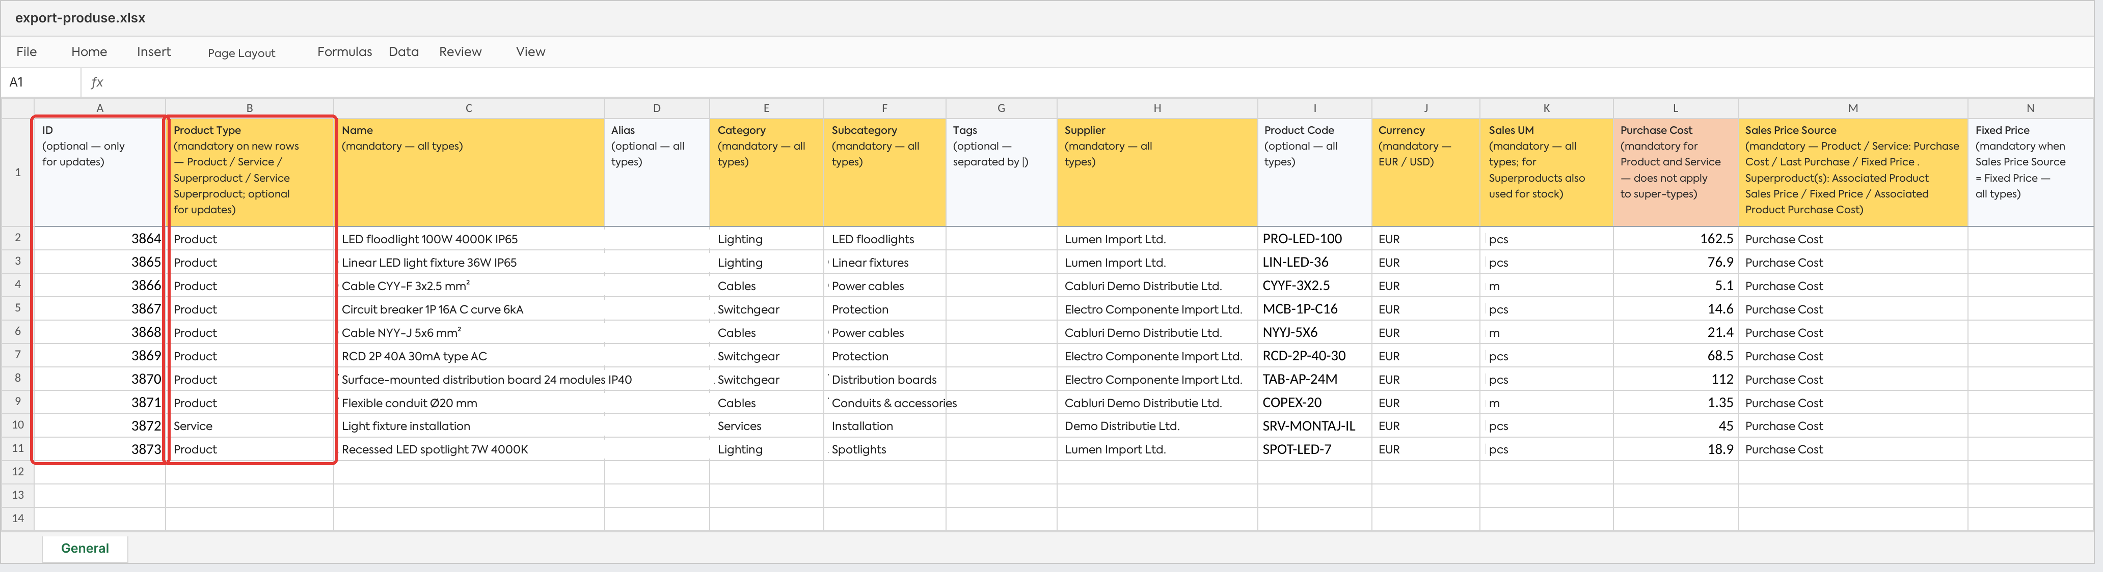Click the Sales UM header cell
Screen dimensions: 2103x572
point(1546,172)
